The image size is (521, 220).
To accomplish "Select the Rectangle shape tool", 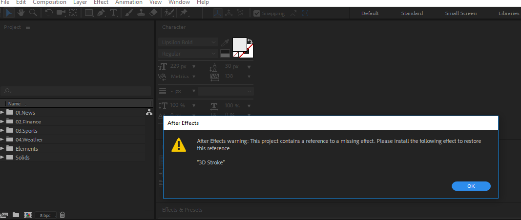I will point(89,13).
